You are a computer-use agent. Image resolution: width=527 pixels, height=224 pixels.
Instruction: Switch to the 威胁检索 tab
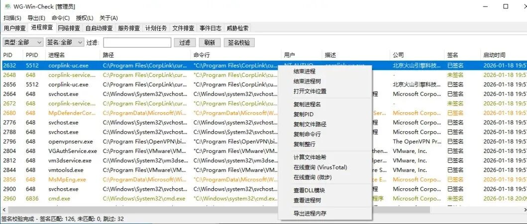click(x=237, y=28)
